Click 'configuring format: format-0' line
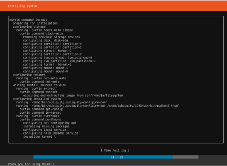Viewport: 227px width, 166px height. 47,51
